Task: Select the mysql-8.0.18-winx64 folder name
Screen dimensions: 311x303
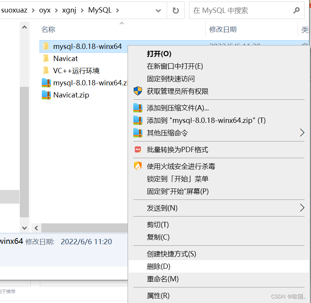Action: point(87,46)
